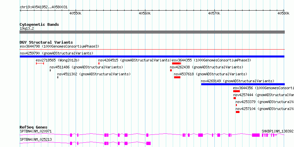Click the nsv4257444 variant label
The height and width of the screenshot is (147, 294).
[264, 95]
